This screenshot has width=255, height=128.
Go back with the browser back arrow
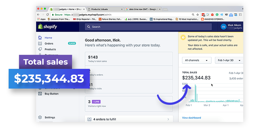click(38, 15)
